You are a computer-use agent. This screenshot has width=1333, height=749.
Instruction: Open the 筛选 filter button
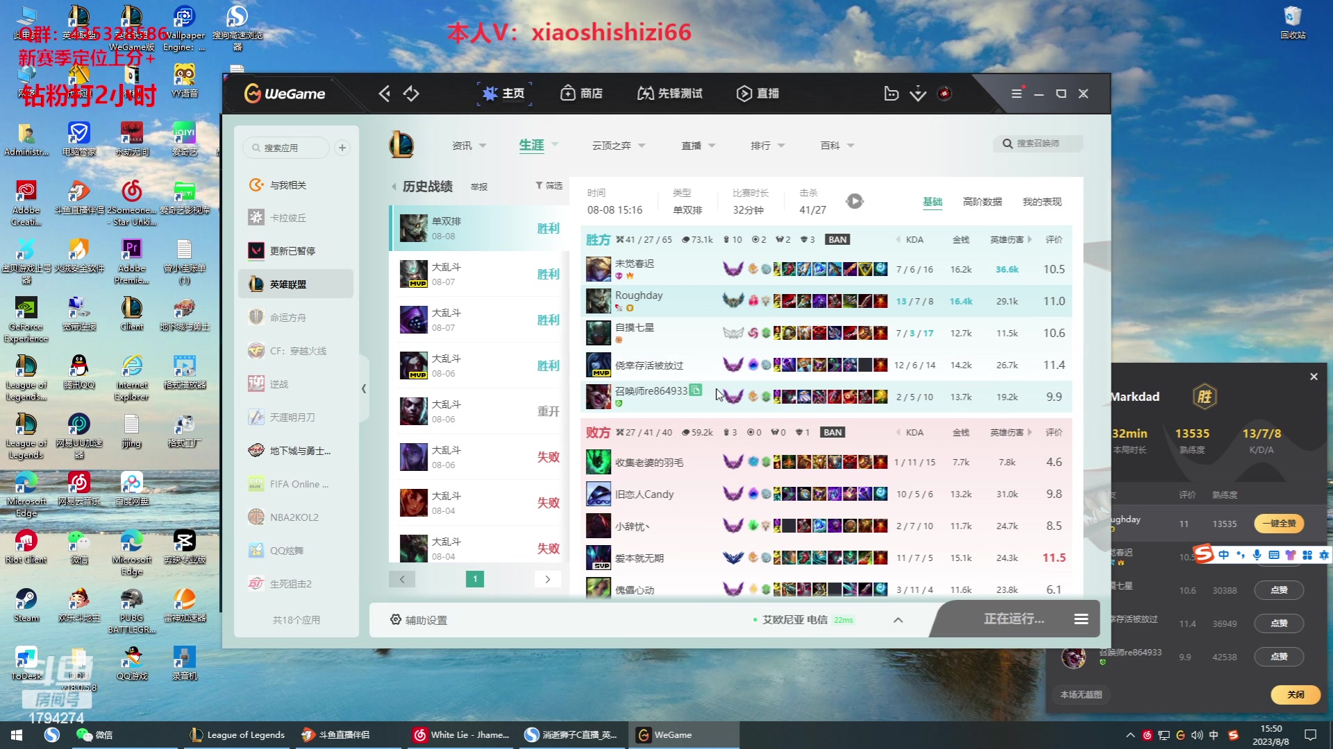[548, 186]
